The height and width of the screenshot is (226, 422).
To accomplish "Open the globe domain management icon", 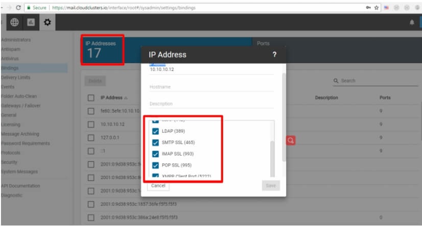I will (x=14, y=22).
